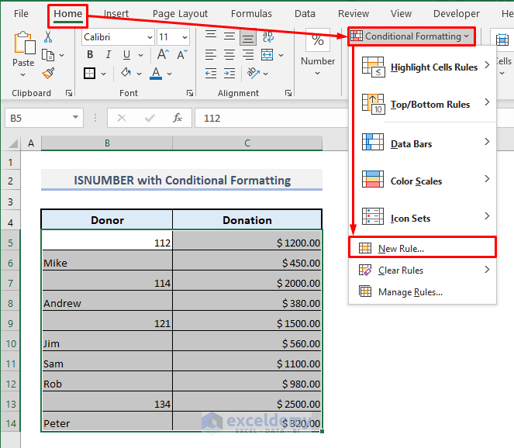This screenshot has height=448, width=514.
Task: Expand Orientation dropdown arrow
Action: [265, 74]
